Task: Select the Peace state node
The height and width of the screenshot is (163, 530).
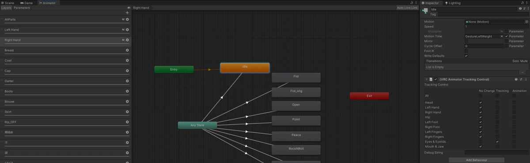Action: tap(296, 136)
